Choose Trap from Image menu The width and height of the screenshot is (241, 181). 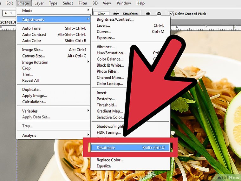pos(54,126)
